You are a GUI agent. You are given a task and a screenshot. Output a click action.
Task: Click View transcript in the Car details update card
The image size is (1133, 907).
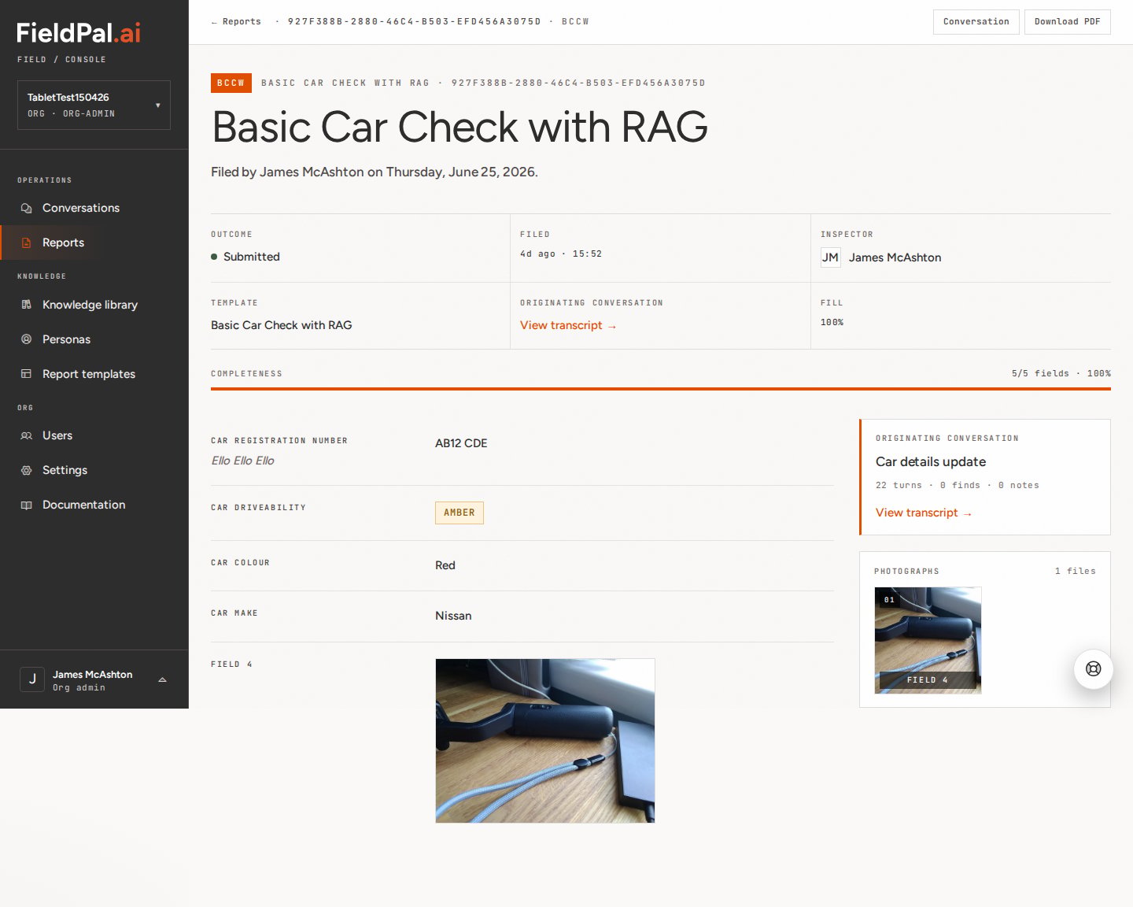tap(924, 513)
